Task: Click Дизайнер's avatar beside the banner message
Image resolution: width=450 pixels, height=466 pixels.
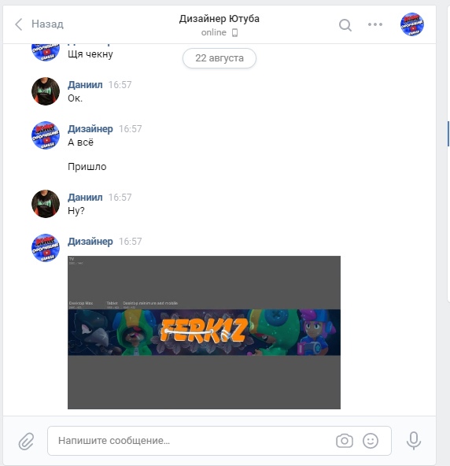Action: 46,248
